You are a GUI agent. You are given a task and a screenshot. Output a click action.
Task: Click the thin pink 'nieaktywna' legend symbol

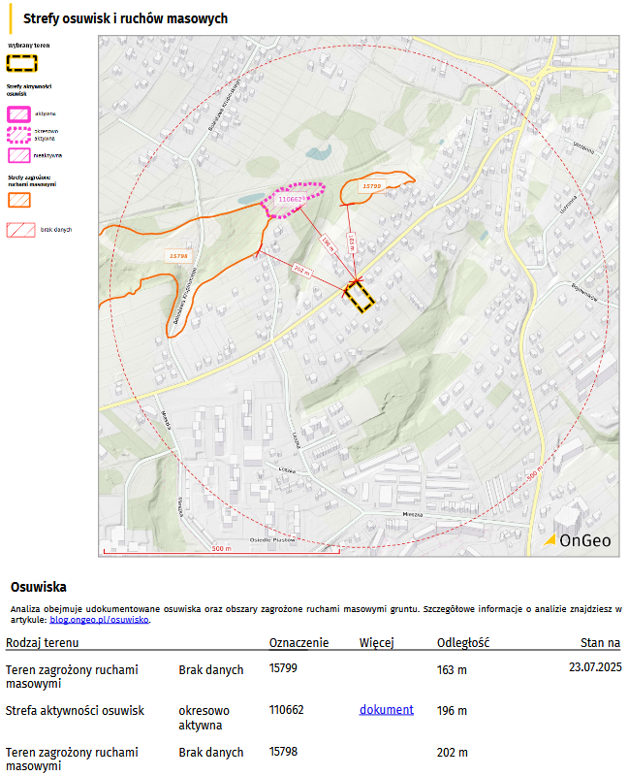point(19,154)
